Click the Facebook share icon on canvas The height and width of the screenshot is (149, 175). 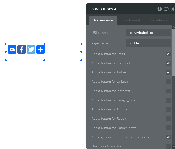pos(22,49)
